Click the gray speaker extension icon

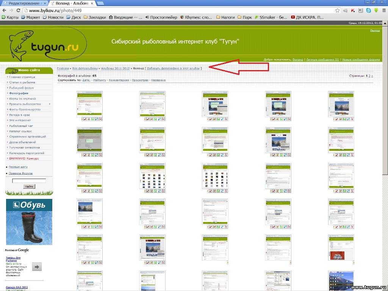point(345,10)
